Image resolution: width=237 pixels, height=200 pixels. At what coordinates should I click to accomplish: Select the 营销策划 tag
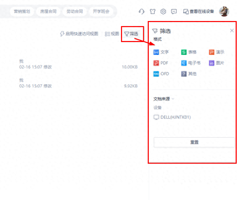point(22,12)
